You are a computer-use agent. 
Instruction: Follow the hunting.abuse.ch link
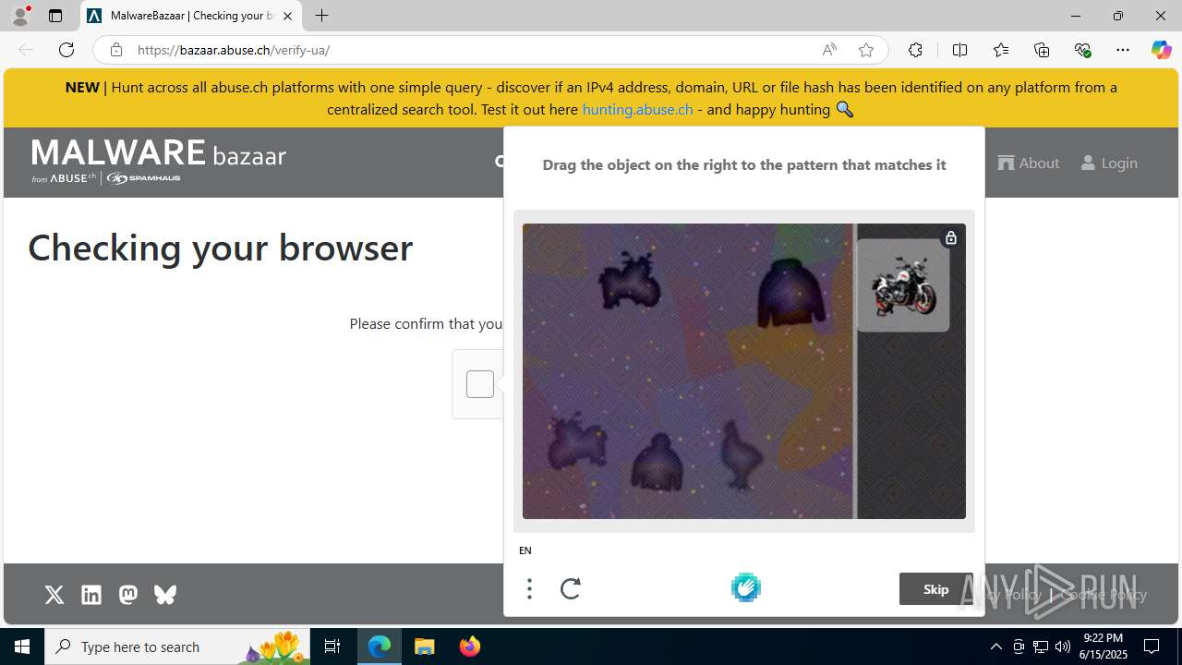(x=637, y=109)
